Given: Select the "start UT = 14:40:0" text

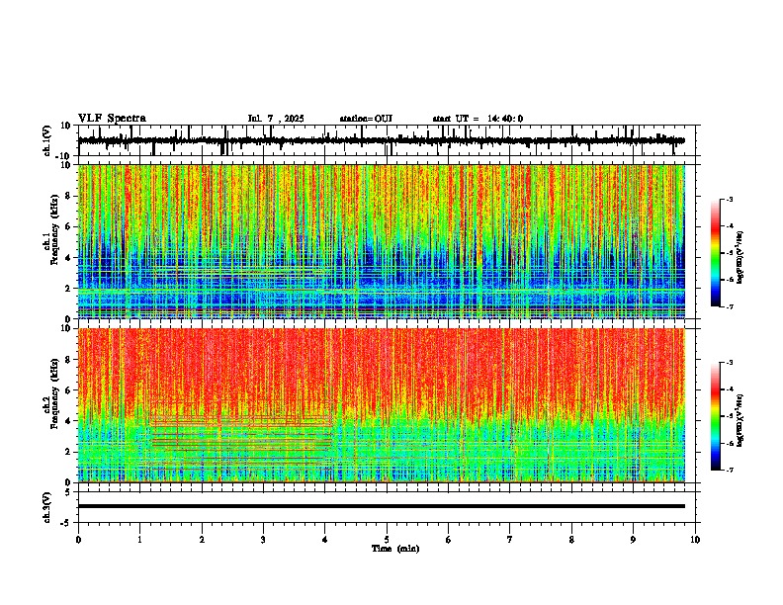Looking at the screenshot, I should point(478,119).
